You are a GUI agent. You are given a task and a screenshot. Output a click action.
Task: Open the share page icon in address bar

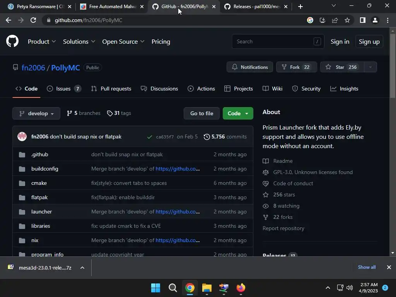coord(335,20)
